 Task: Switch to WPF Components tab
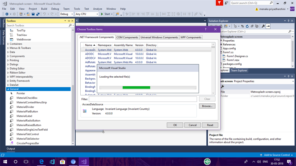[x=191, y=37]
